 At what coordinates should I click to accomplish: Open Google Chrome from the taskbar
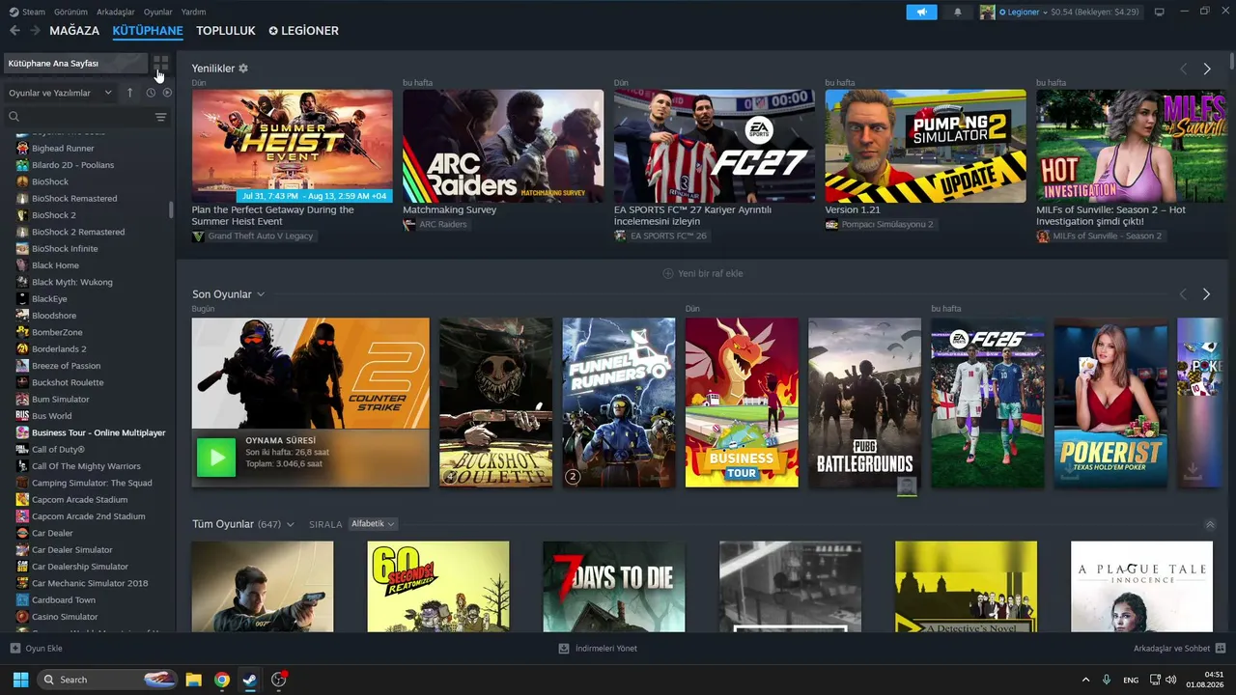point(222,680)
